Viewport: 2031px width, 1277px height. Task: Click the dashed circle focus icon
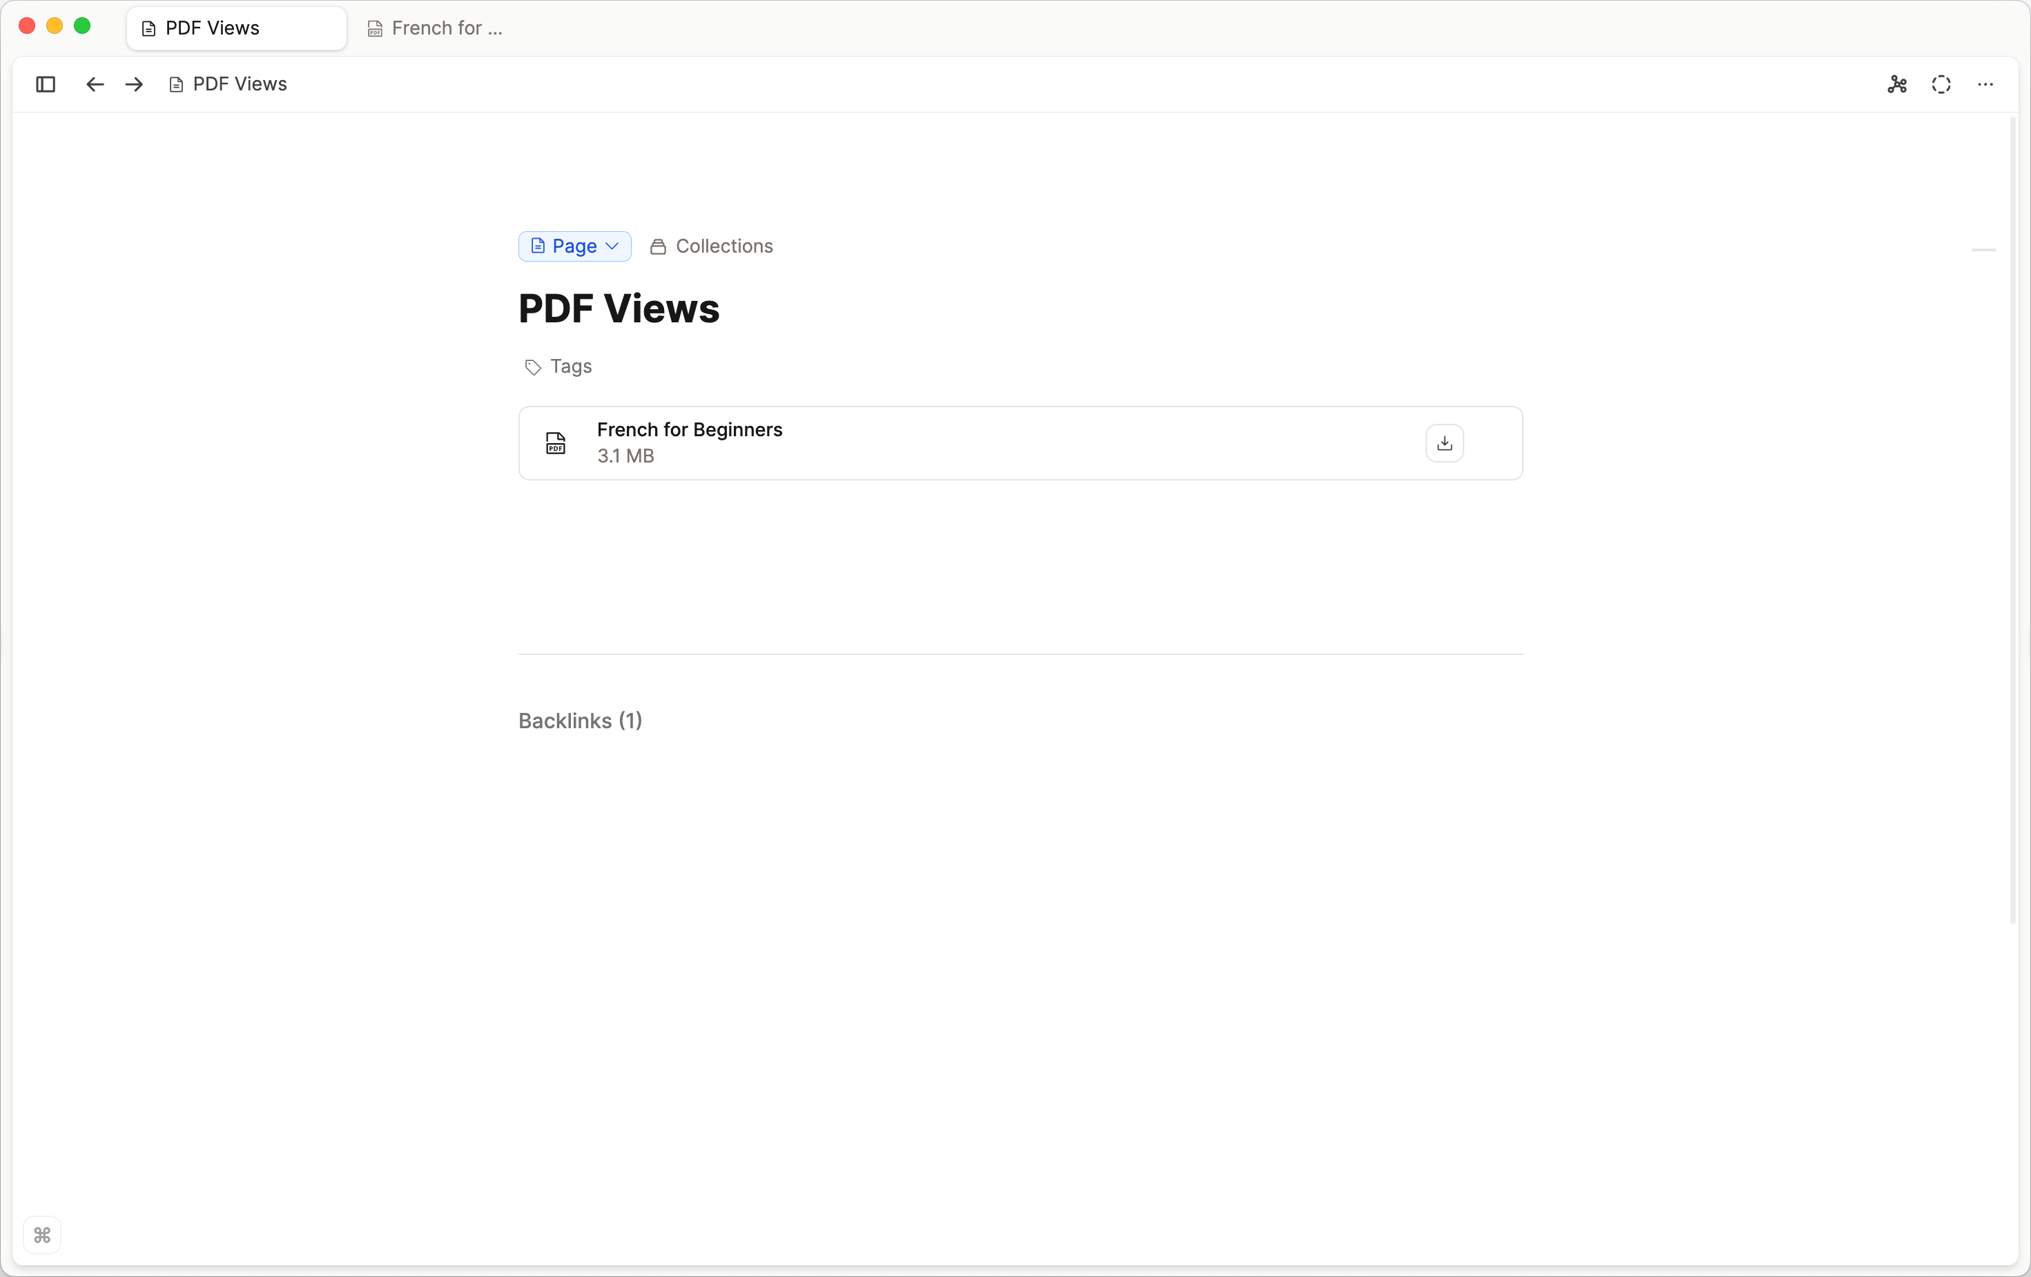(x=1941, y=84)
